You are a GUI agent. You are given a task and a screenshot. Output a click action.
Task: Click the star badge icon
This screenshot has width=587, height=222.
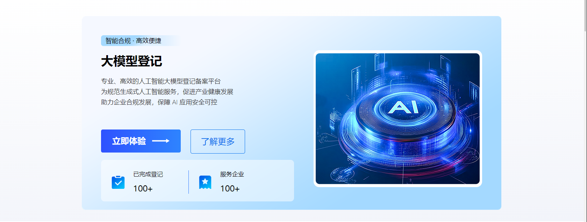(205, 182)
